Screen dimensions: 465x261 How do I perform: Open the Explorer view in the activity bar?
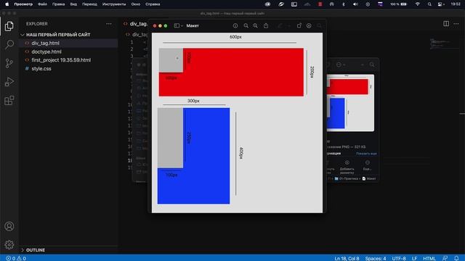point(9,26)
